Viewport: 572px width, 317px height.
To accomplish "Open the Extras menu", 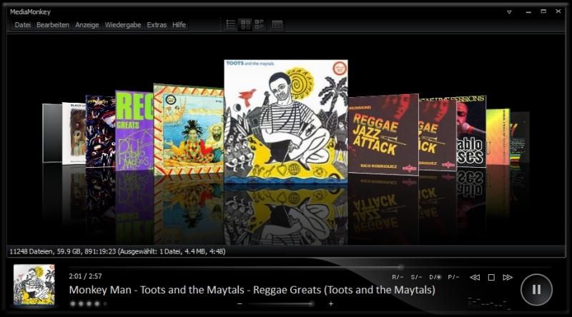I will (157, 25).
